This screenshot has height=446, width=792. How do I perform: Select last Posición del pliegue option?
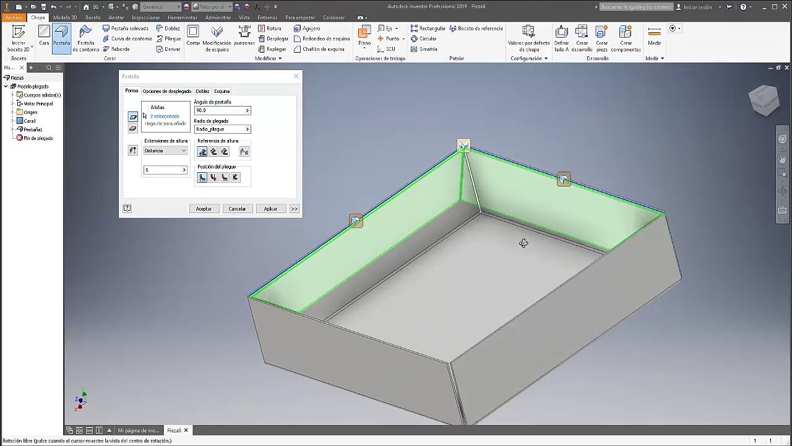click(x=235, y=178)
